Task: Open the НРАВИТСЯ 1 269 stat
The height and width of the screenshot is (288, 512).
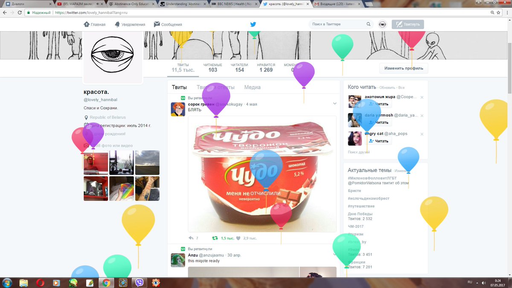Action: coord(266,68)
